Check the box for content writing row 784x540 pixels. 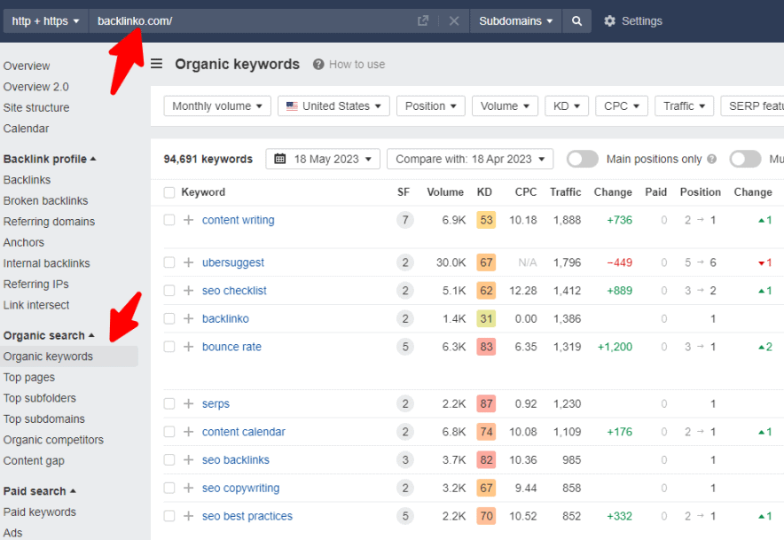pos(169,220)
